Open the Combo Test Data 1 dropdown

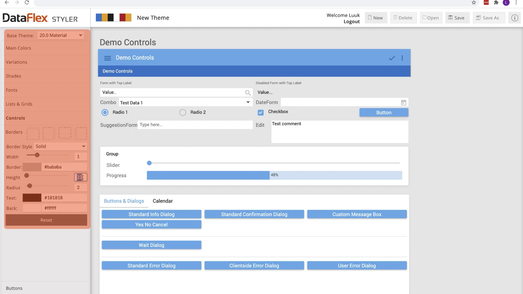point(185,103)
